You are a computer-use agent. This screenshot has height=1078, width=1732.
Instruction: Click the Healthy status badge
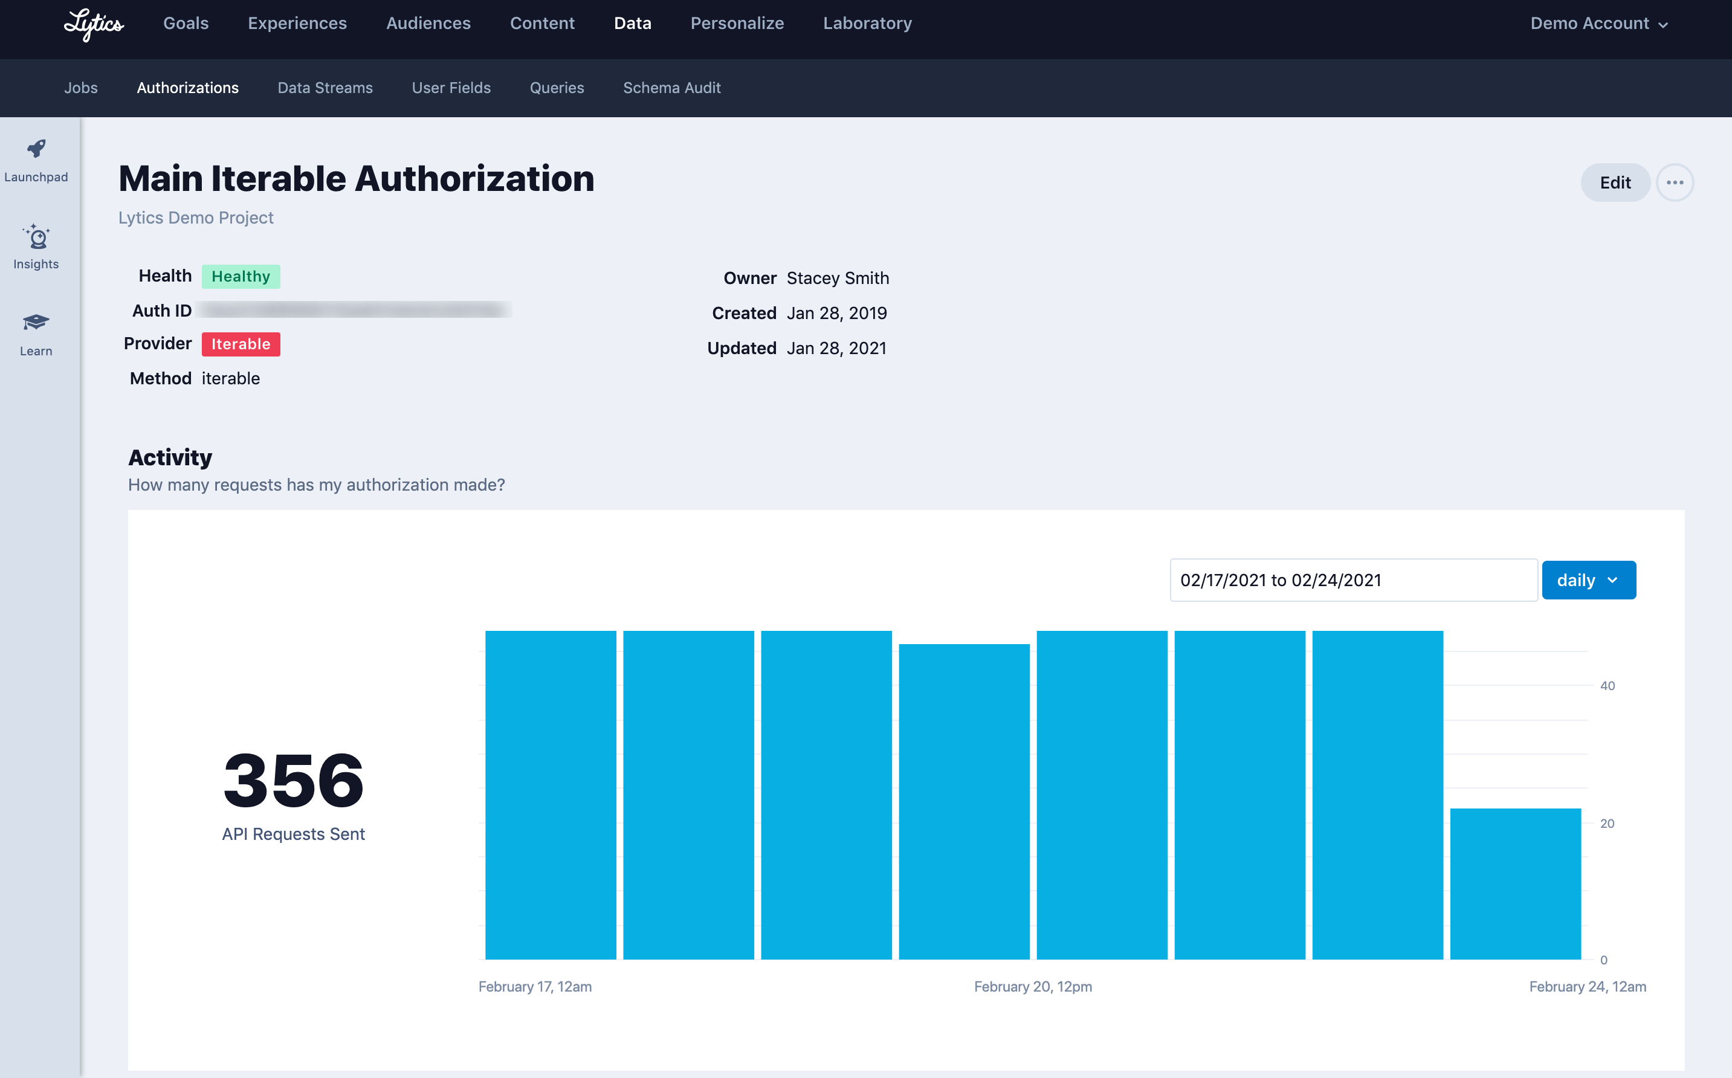coord(241,276)
